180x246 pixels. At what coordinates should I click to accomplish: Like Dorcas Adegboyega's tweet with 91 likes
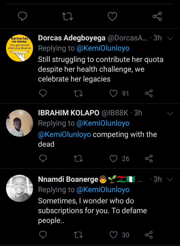pos(114,94)
